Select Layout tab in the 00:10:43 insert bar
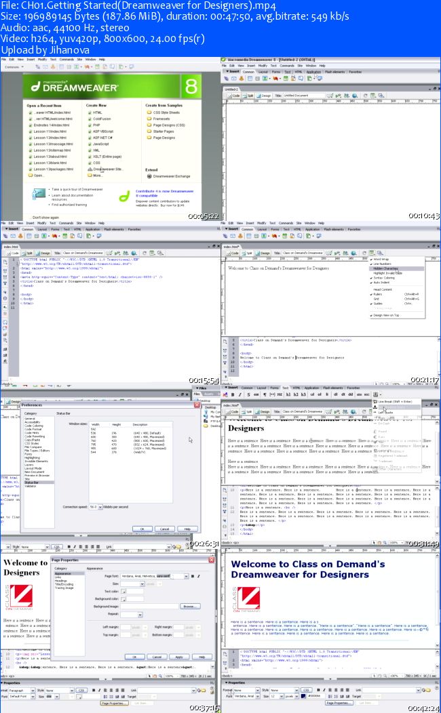The image size is (441, 713). (x=263, y=72)
